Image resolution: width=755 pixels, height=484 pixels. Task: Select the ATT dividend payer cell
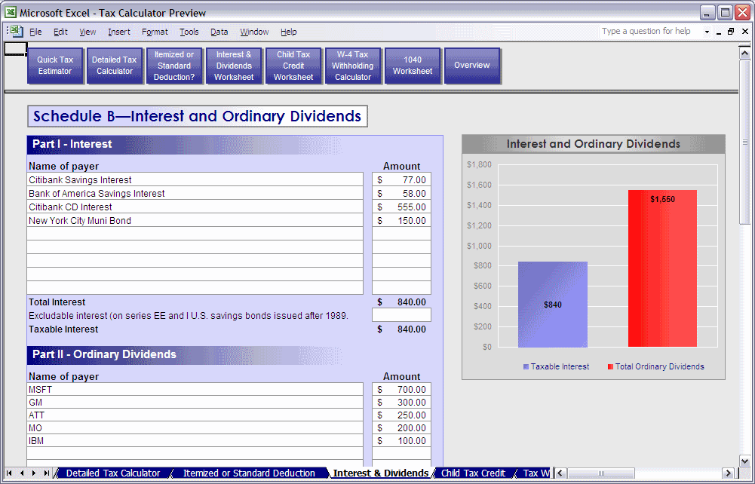tap(195, 415)
